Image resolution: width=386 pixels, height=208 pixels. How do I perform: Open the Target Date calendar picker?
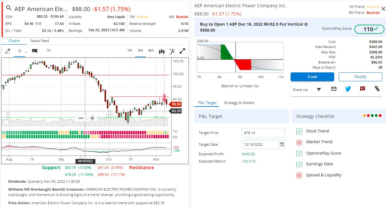[282, 144]
